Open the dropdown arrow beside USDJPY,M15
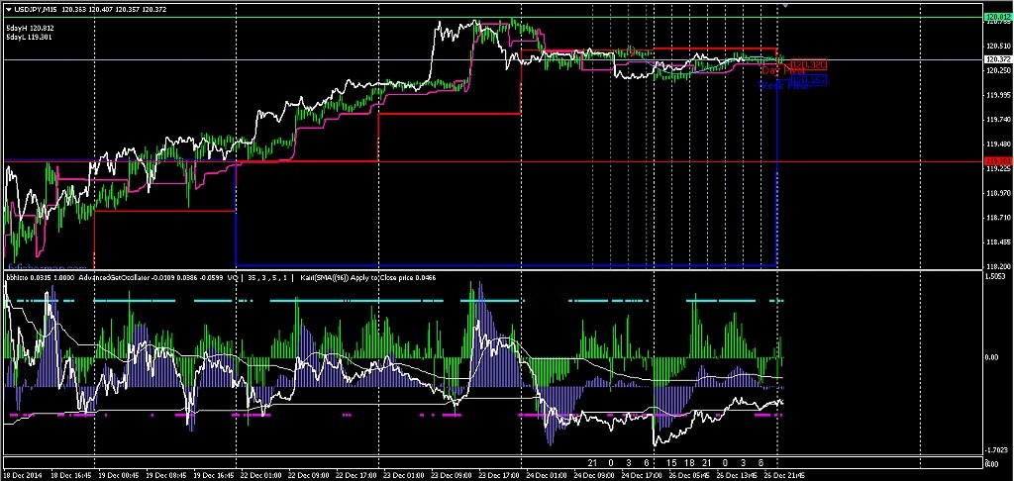This screenshot has width=1014, height=481. [8, 9]
